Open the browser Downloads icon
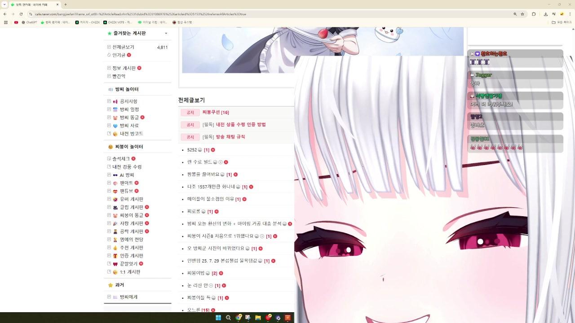 [x=545, y=14]
